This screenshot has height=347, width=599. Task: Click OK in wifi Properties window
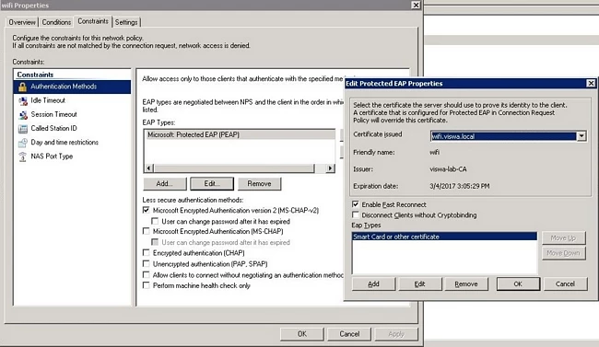(x=302, y=334)
